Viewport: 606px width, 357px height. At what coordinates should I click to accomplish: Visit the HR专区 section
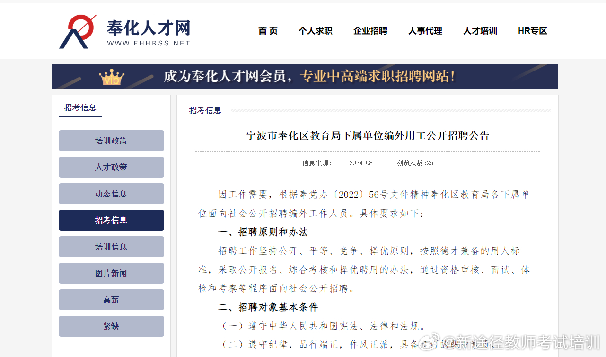click(532, 31)
